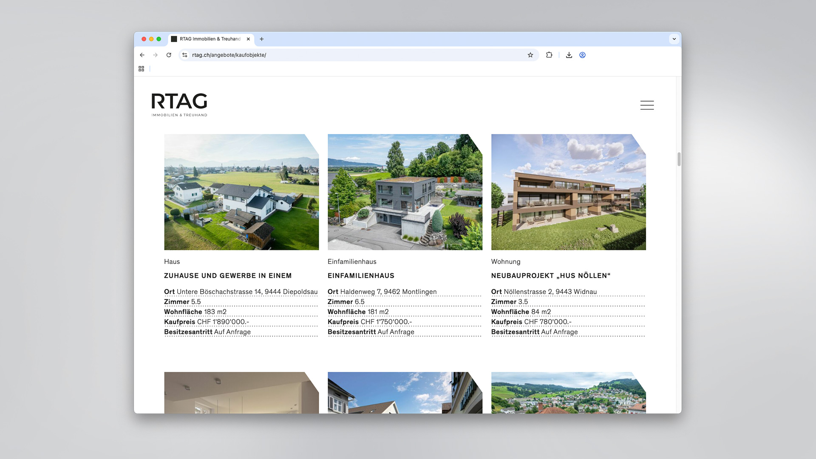Image resolution: width=816 pixels, height=459 pixels.
Task: Reload the page with refresh icon
Action: click(x=169, y=55)
